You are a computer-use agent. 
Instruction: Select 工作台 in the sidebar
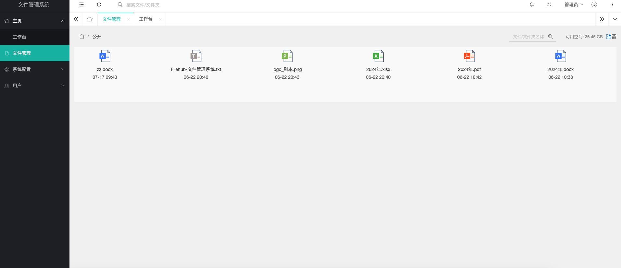(35, 37)
